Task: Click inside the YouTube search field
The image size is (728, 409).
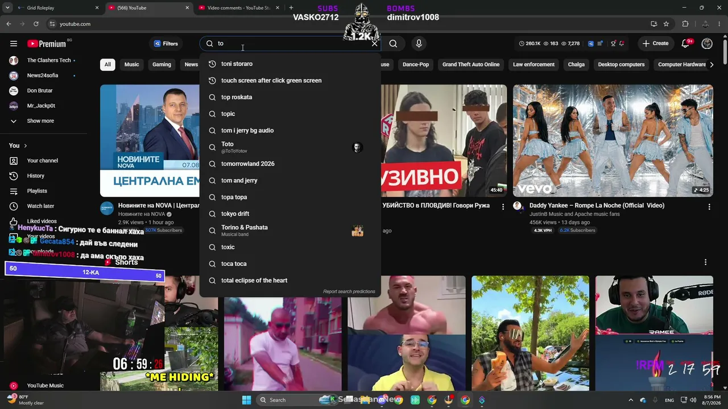Action: click(x=291, y=44)
